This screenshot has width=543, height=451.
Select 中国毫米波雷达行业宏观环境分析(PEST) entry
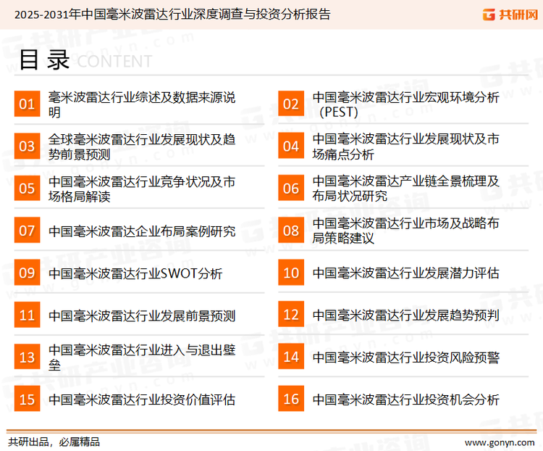pos(405,104)
